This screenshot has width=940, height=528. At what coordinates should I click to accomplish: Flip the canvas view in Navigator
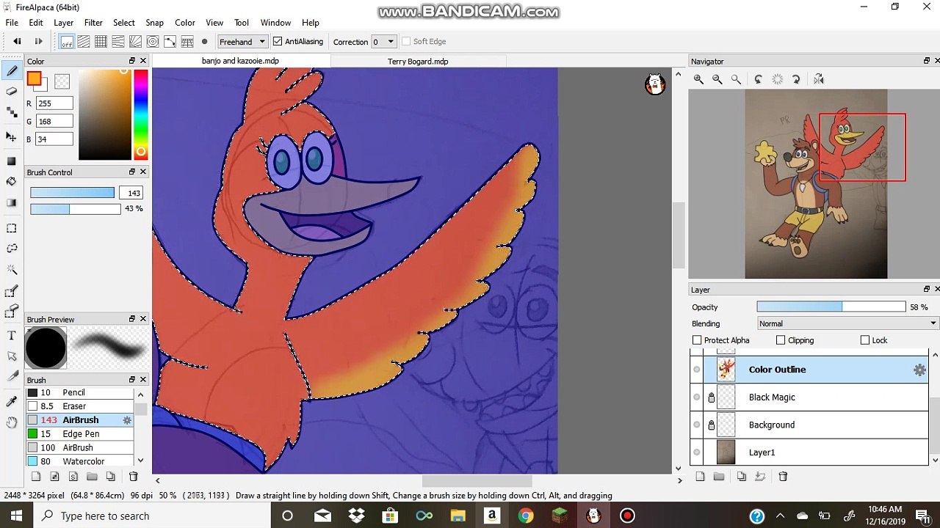(819, 79)
